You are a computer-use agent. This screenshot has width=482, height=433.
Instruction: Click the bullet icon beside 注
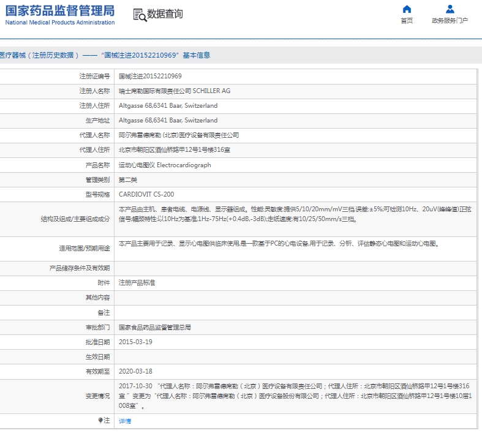[100, 420]
